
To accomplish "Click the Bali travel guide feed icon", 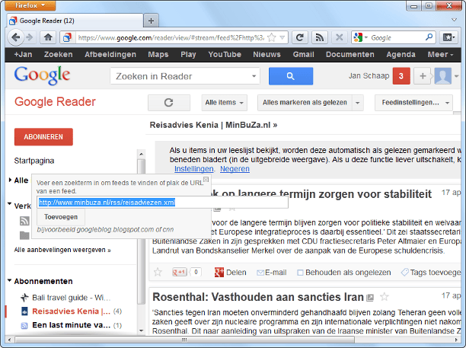I will (x=24, y=297).
